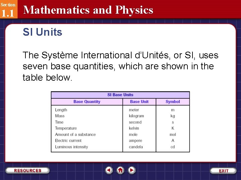Click the 'second' unit cell

135,122
